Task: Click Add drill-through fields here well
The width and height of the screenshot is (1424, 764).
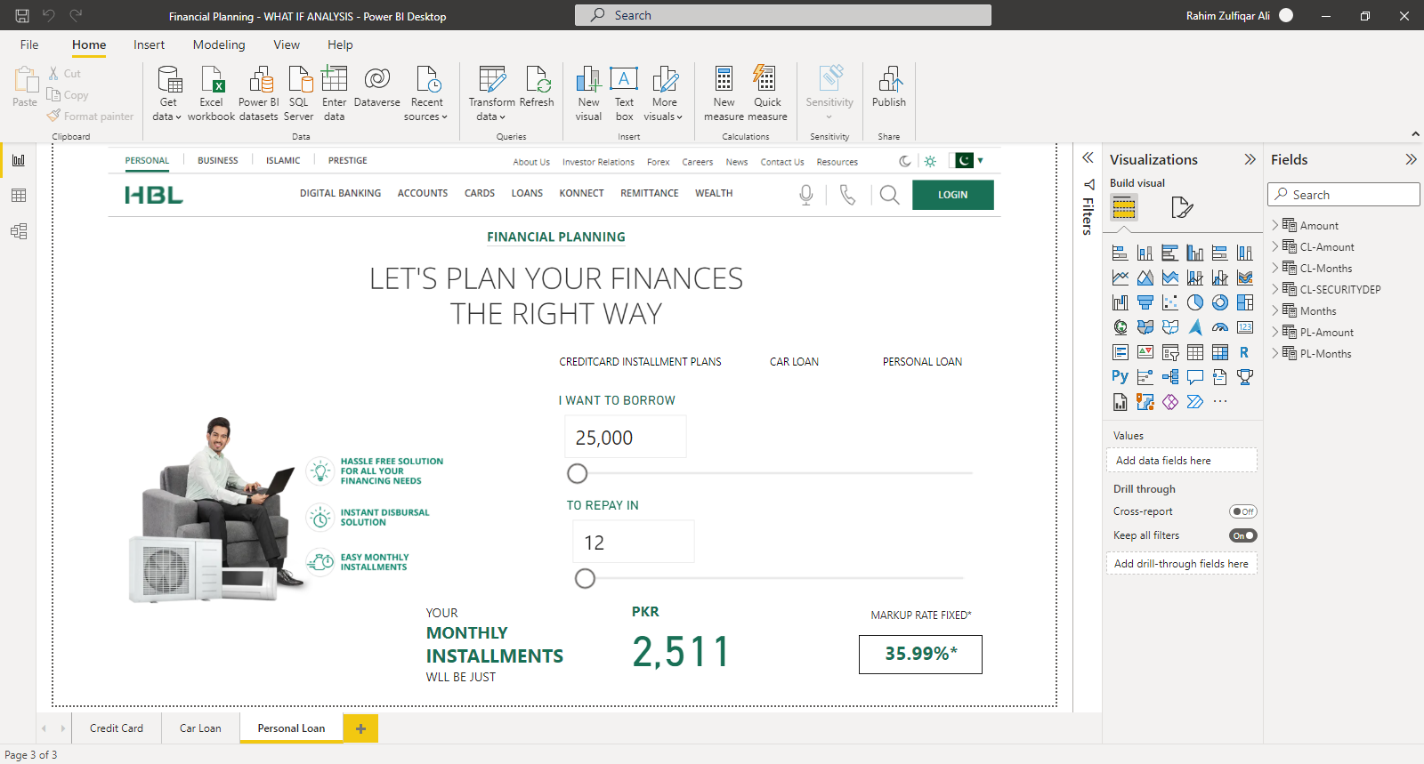Action: (1182, 564)
